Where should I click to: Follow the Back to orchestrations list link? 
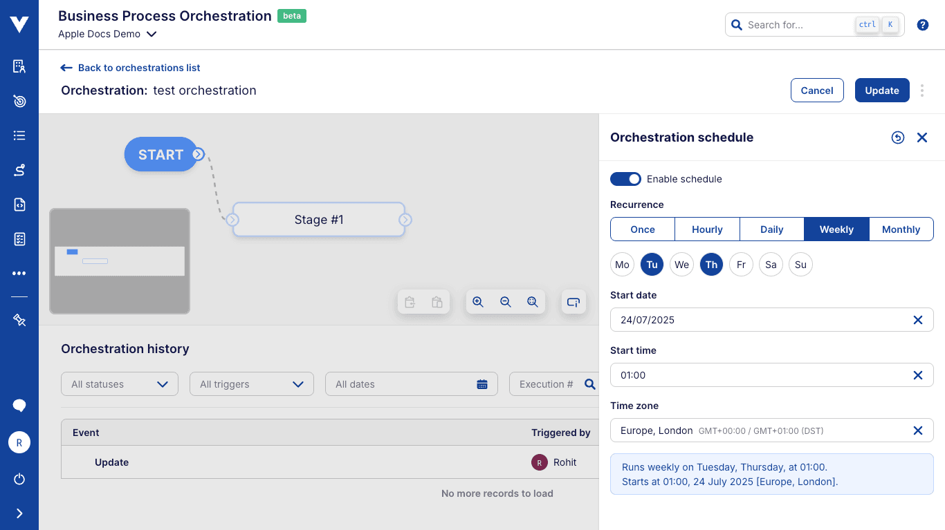tap(129, 68)
